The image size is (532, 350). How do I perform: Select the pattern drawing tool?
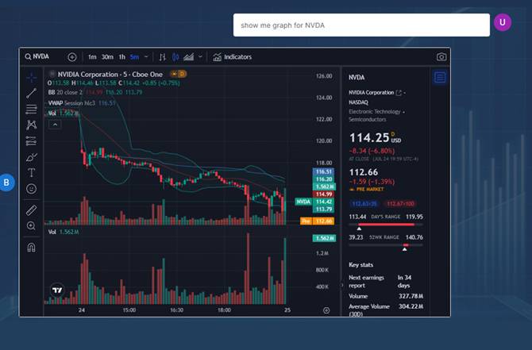[x=31, y=125]
